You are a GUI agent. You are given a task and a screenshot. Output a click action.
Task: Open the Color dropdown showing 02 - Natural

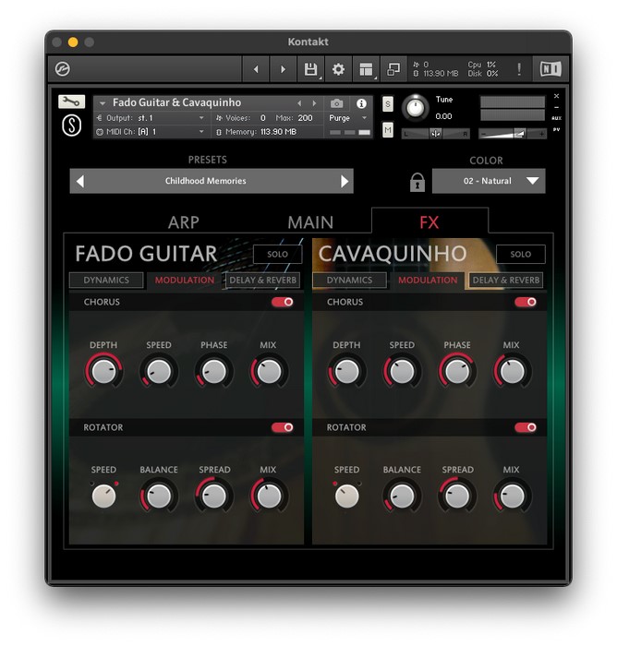coord(489,181)
